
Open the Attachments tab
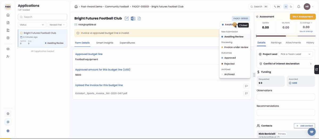tap(293, 43)
